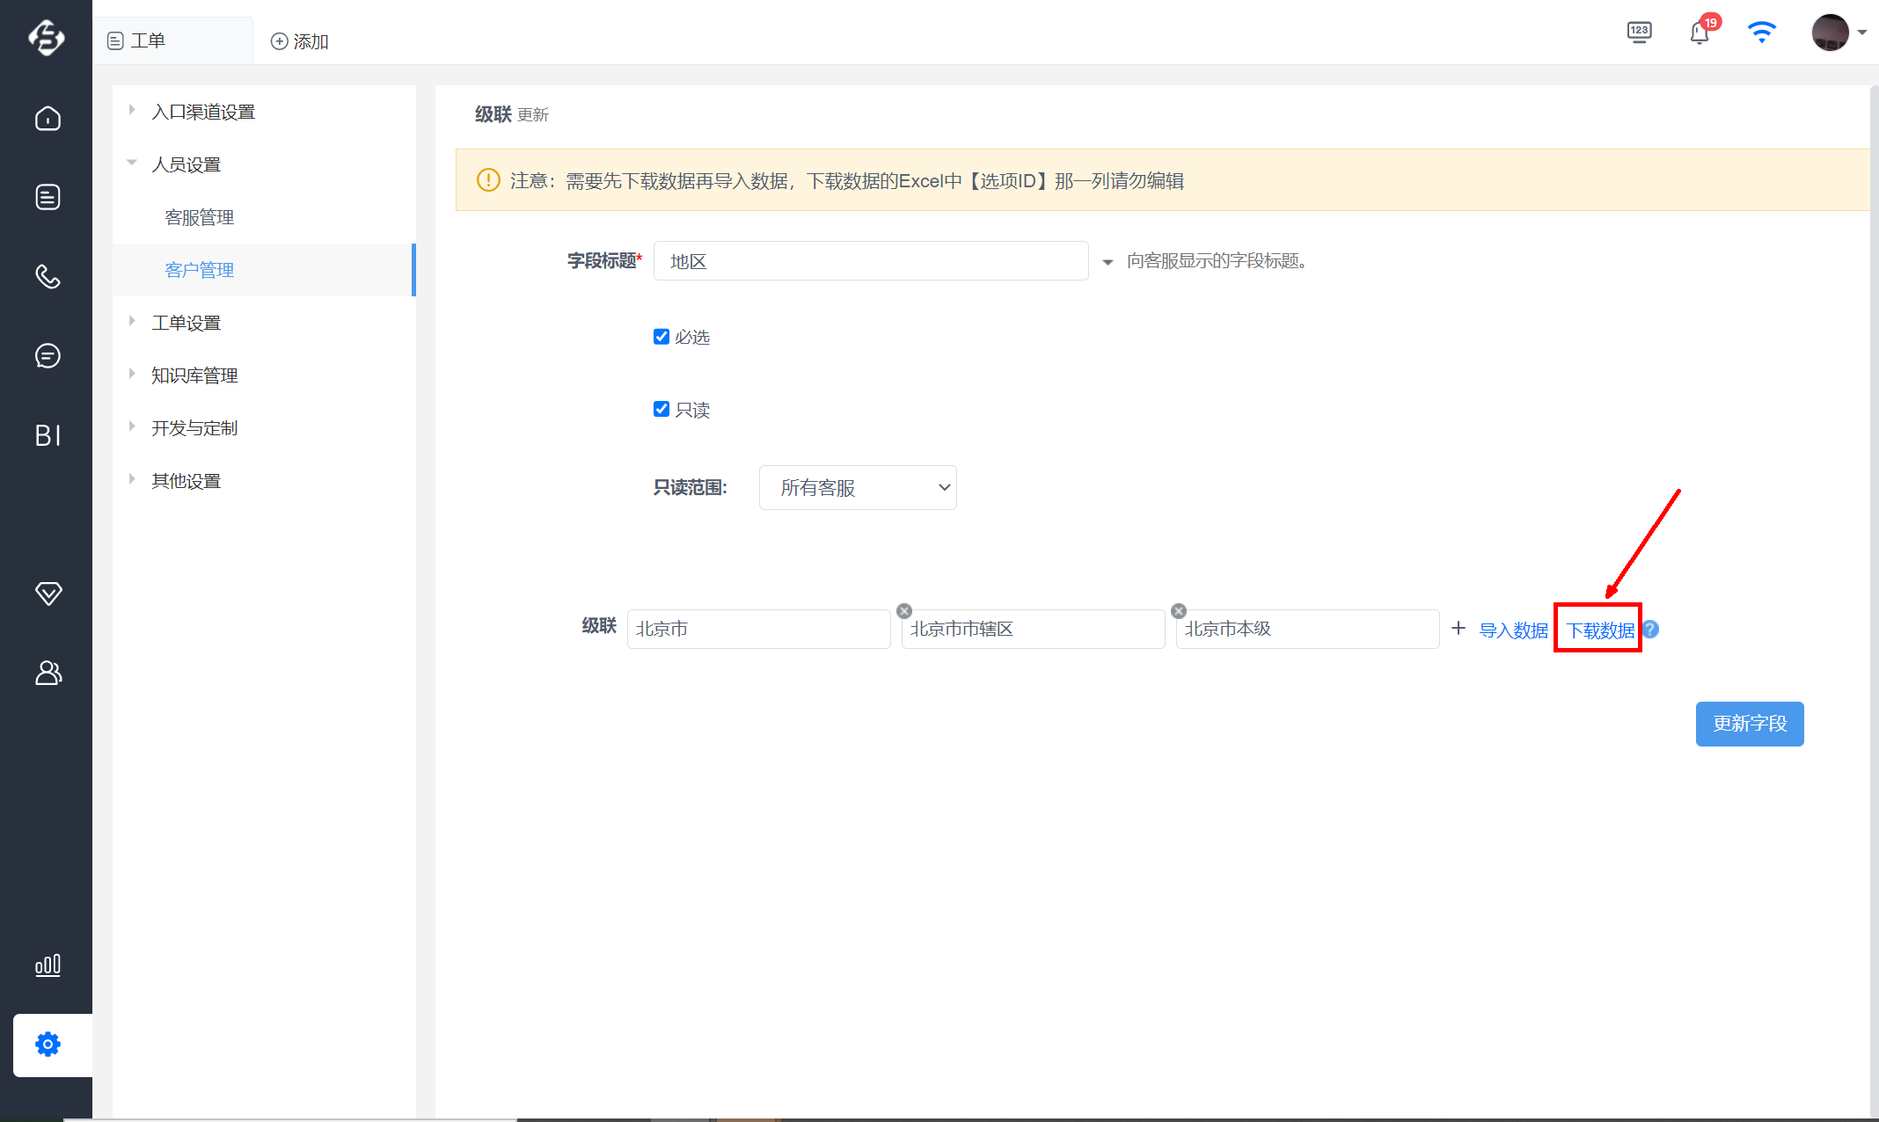
Task: Uncheck the 只读 checkbox
Action: [x=662, y=409]
